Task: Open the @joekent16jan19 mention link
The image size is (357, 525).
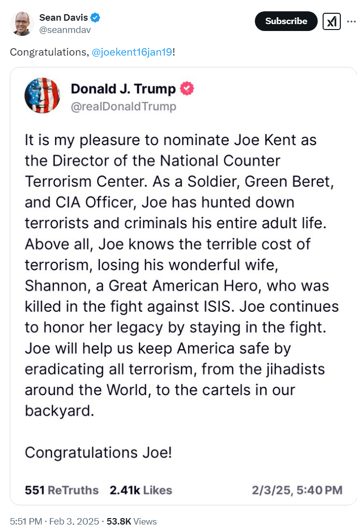Action: [x=132, y=52]
